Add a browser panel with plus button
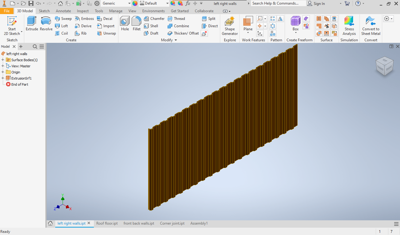This screenshot has height=235, width=400. [x=21, y=47]
